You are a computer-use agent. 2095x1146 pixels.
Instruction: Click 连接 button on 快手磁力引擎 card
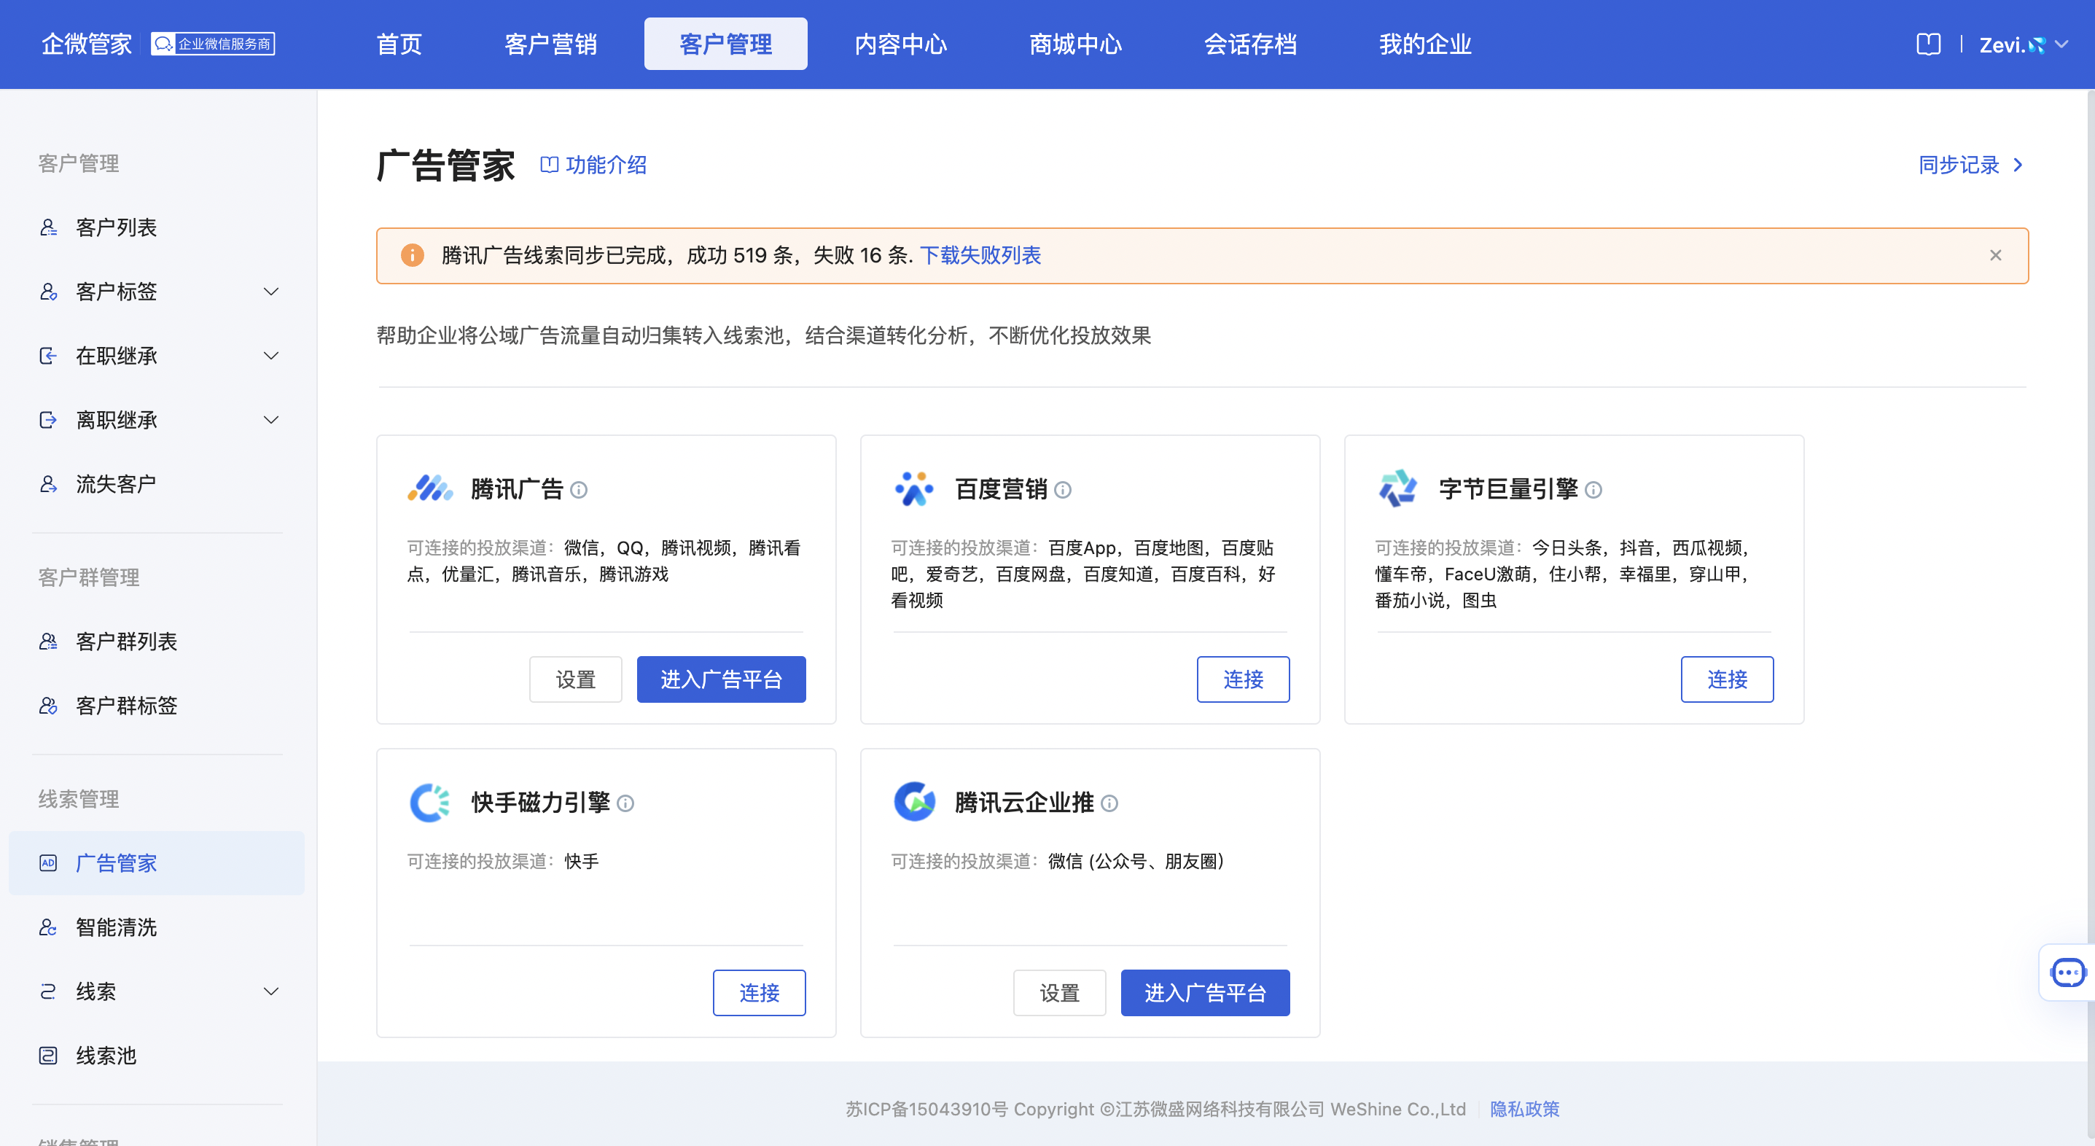click(x=760, y=992)
